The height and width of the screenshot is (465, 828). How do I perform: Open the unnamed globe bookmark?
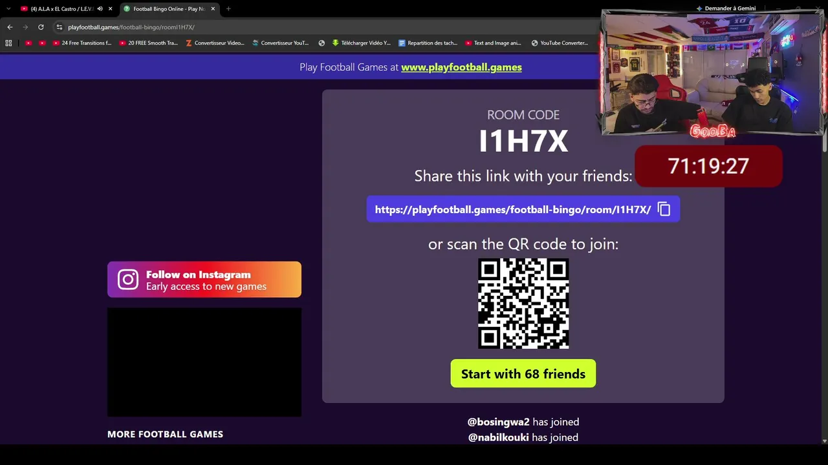321,43
